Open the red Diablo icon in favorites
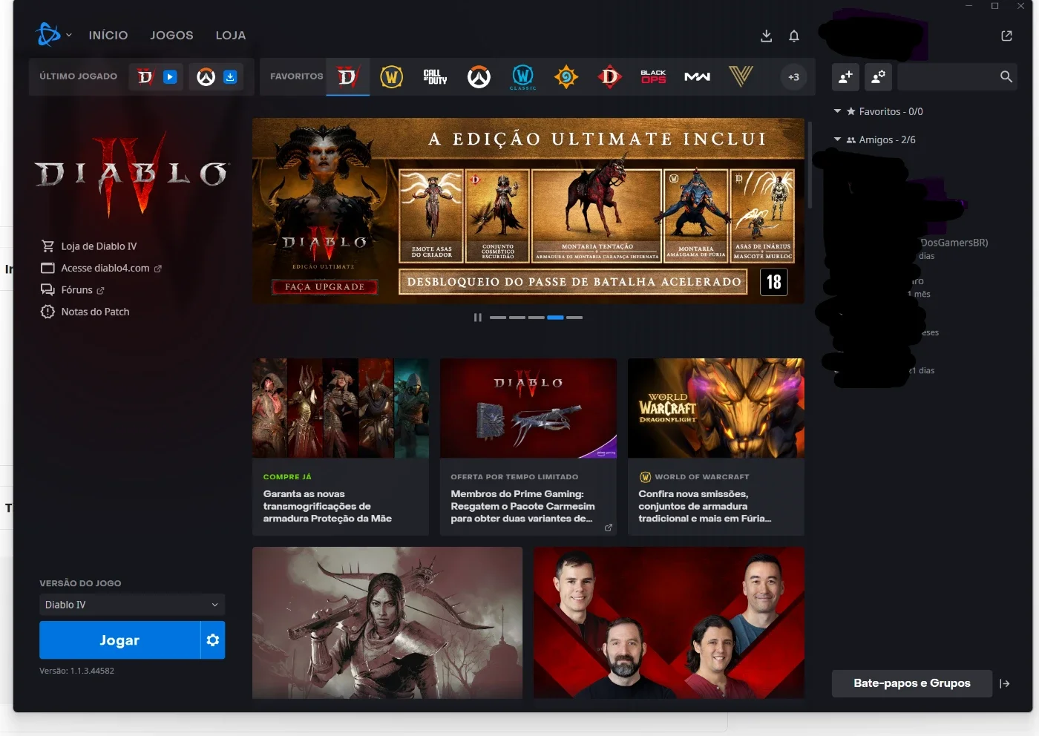The height and width of the screenshot is (736, 1039). coord(610,76)
